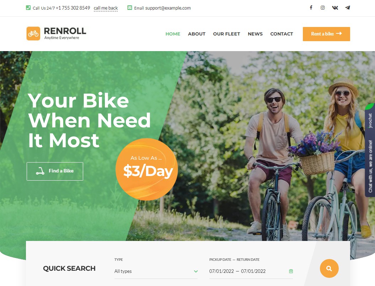Click the green phone icon
The height and width of the screenshot is (286, 375).
[28, 8]
